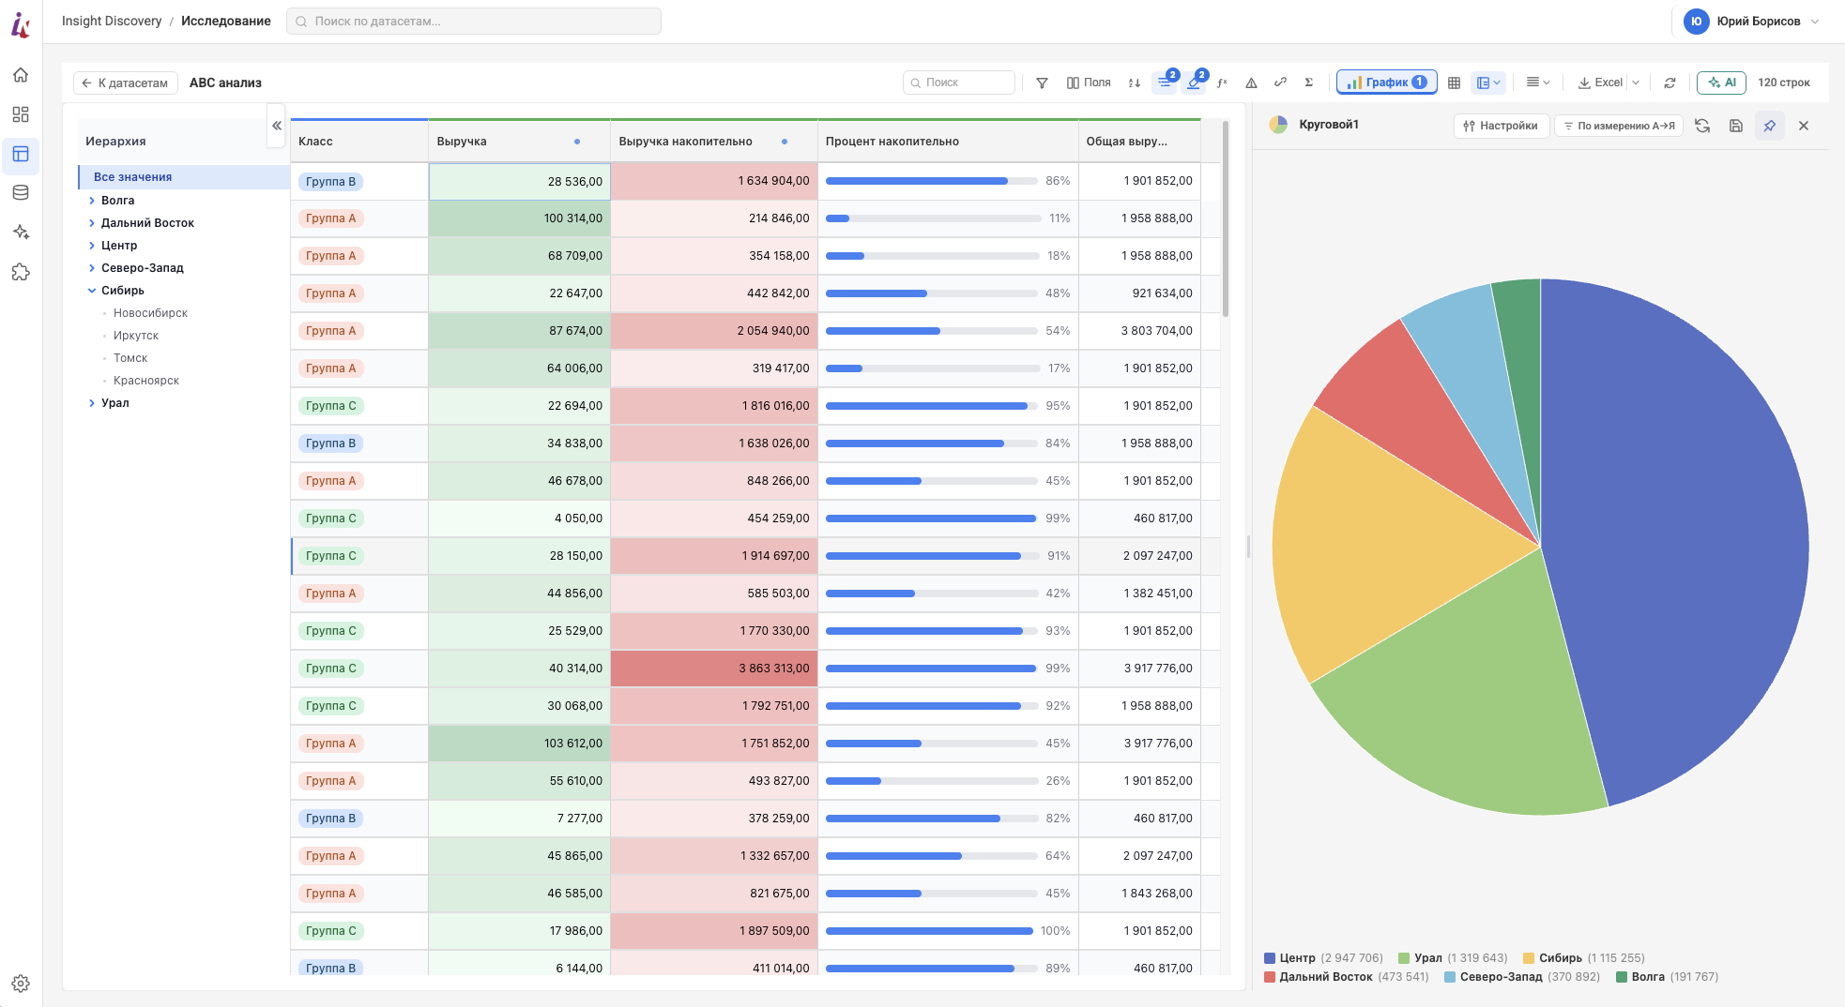This screenshot has width=1845, height=1007.
Task: Collapse the Сибирь hierarchy node
Action: coord(92,291)
